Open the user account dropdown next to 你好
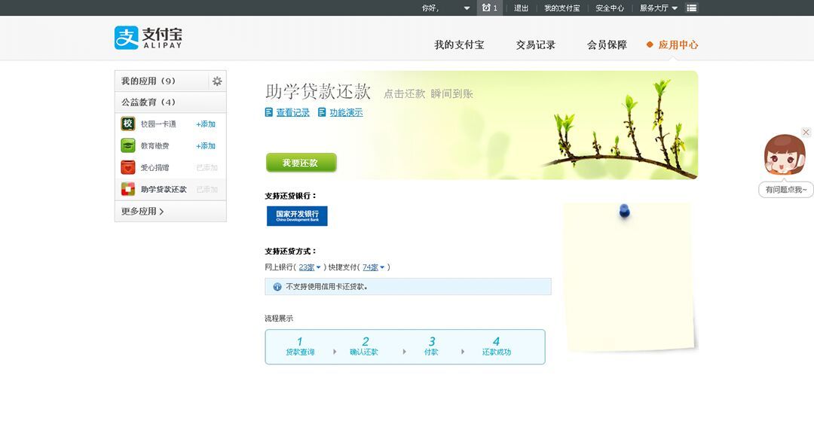 click(x=467, y=8)
